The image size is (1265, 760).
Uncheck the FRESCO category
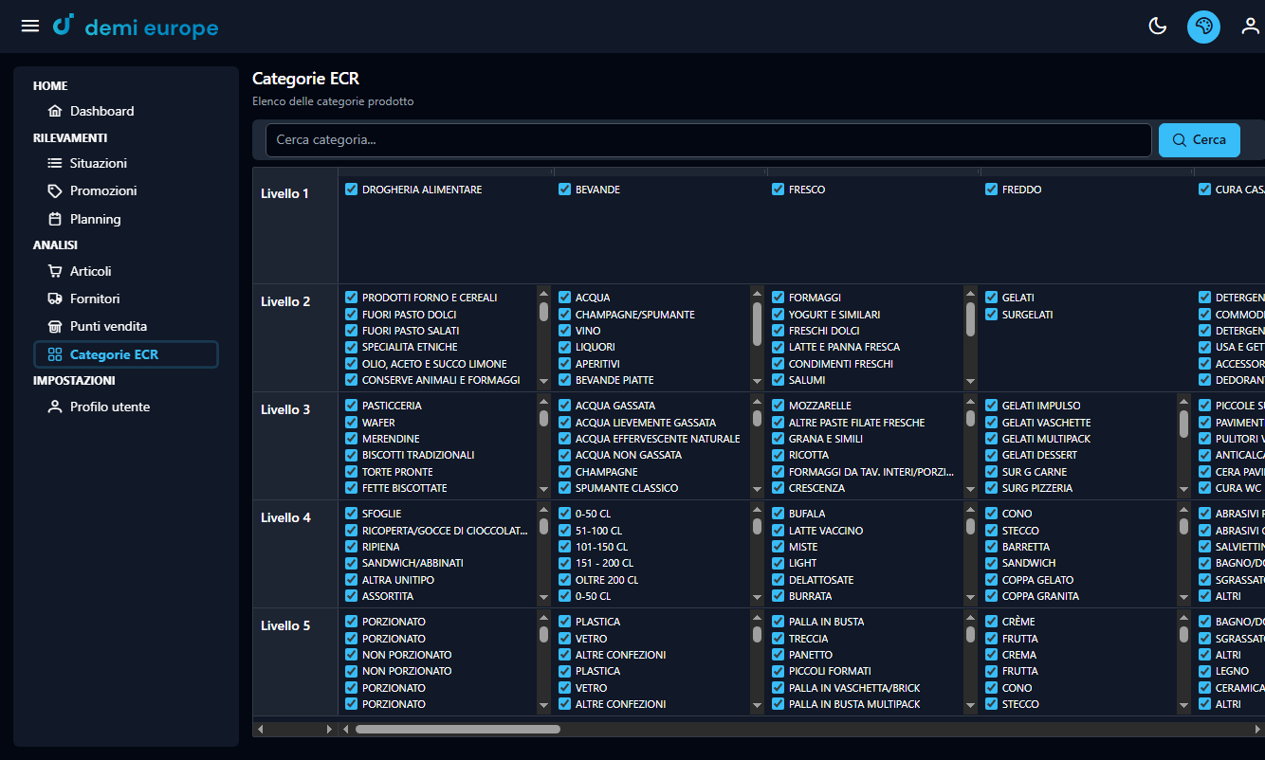[x=779, y=190]
